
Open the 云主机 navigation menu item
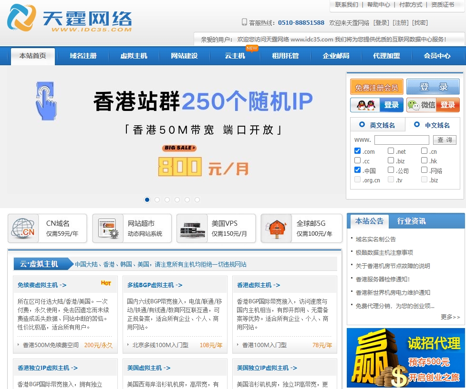tap(235, 56)
